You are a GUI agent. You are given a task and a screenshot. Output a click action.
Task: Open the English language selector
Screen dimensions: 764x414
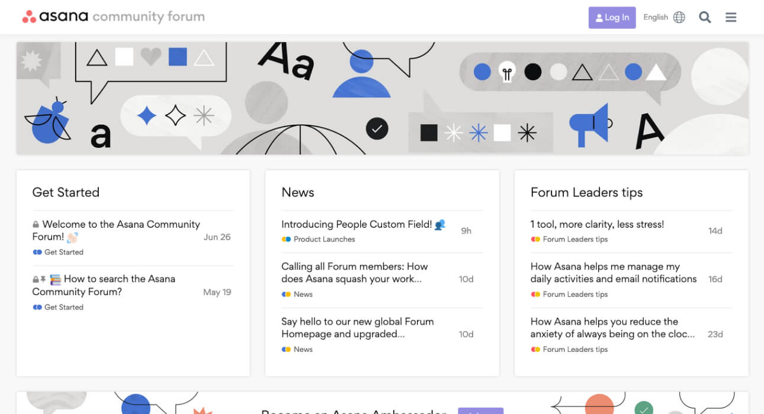coord(656,17)
